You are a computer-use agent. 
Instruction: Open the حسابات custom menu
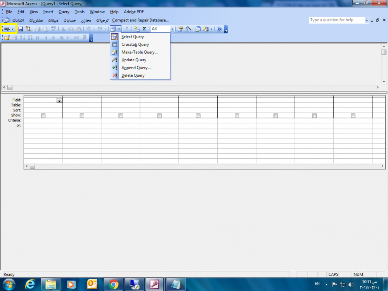(69, 20)
